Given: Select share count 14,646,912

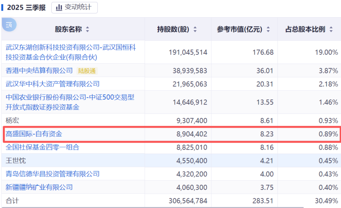Looking at the screenshot, I should pos(190,102).
